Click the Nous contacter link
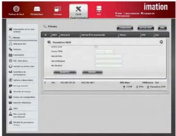This screenshot has width=176, height=136. point(131,13)
